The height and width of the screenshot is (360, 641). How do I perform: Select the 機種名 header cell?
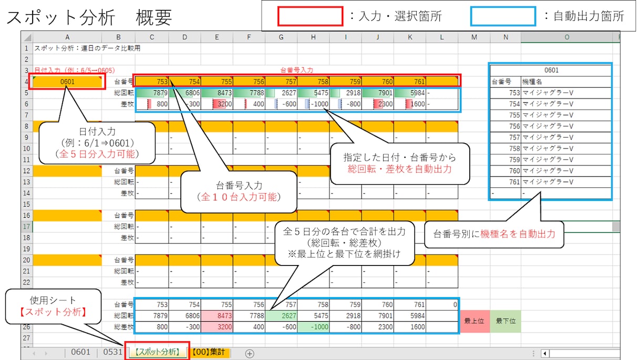(566, 81)
